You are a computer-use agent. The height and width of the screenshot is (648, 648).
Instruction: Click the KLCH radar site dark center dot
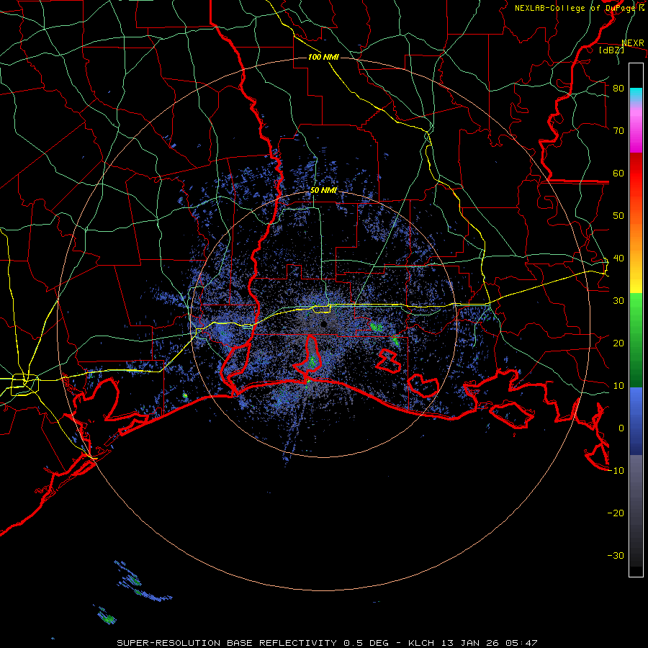(324, 324)
